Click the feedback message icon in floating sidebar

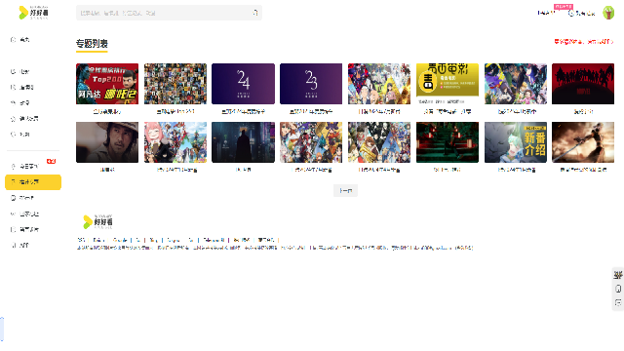(617, 303)
